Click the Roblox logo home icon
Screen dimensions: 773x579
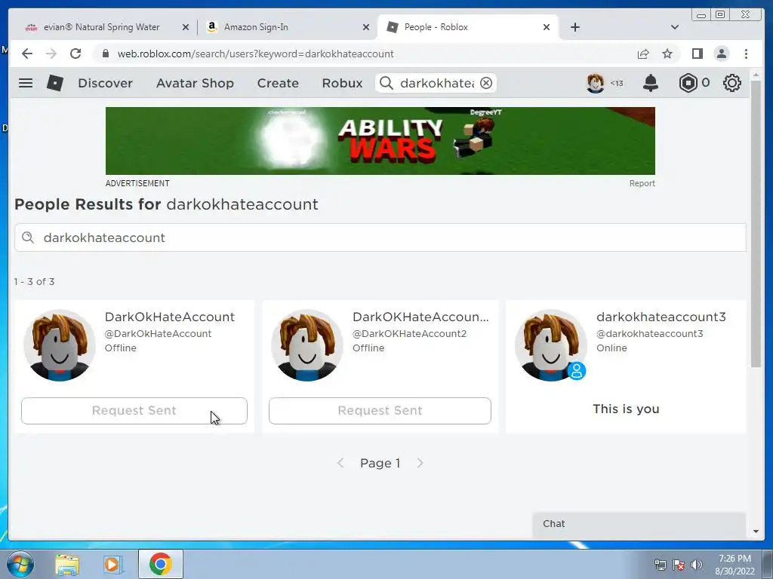click(54, 83)
